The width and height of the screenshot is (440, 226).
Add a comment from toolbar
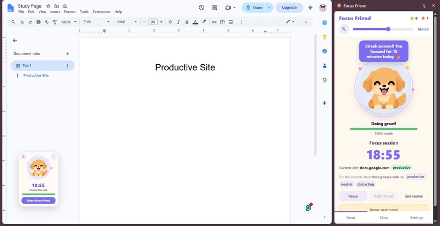[x=222, y=22]
